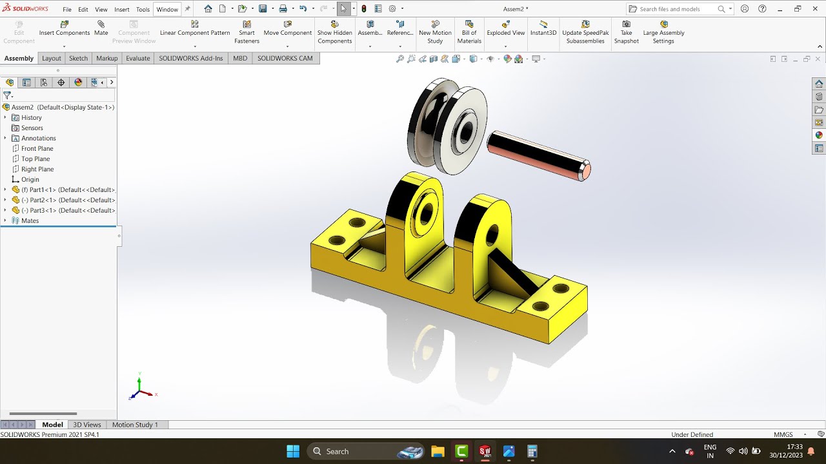This screenshot has height=464, width=826.
Task: Expand the History node in the feature tree
Action: tap(5, 117)
